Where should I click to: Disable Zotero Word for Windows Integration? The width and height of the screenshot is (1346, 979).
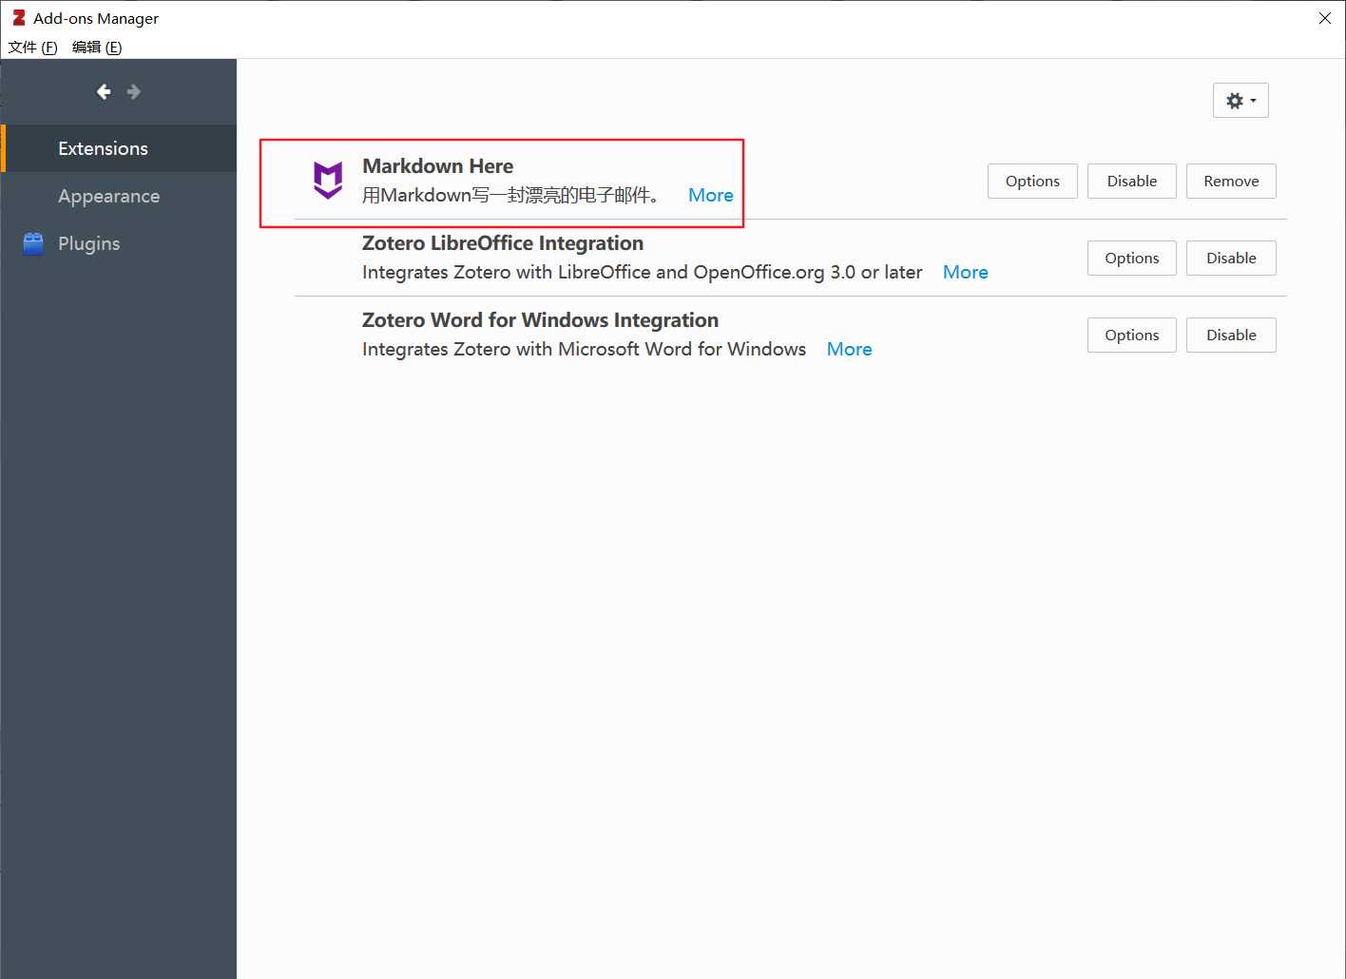(x=1231, y=335)
